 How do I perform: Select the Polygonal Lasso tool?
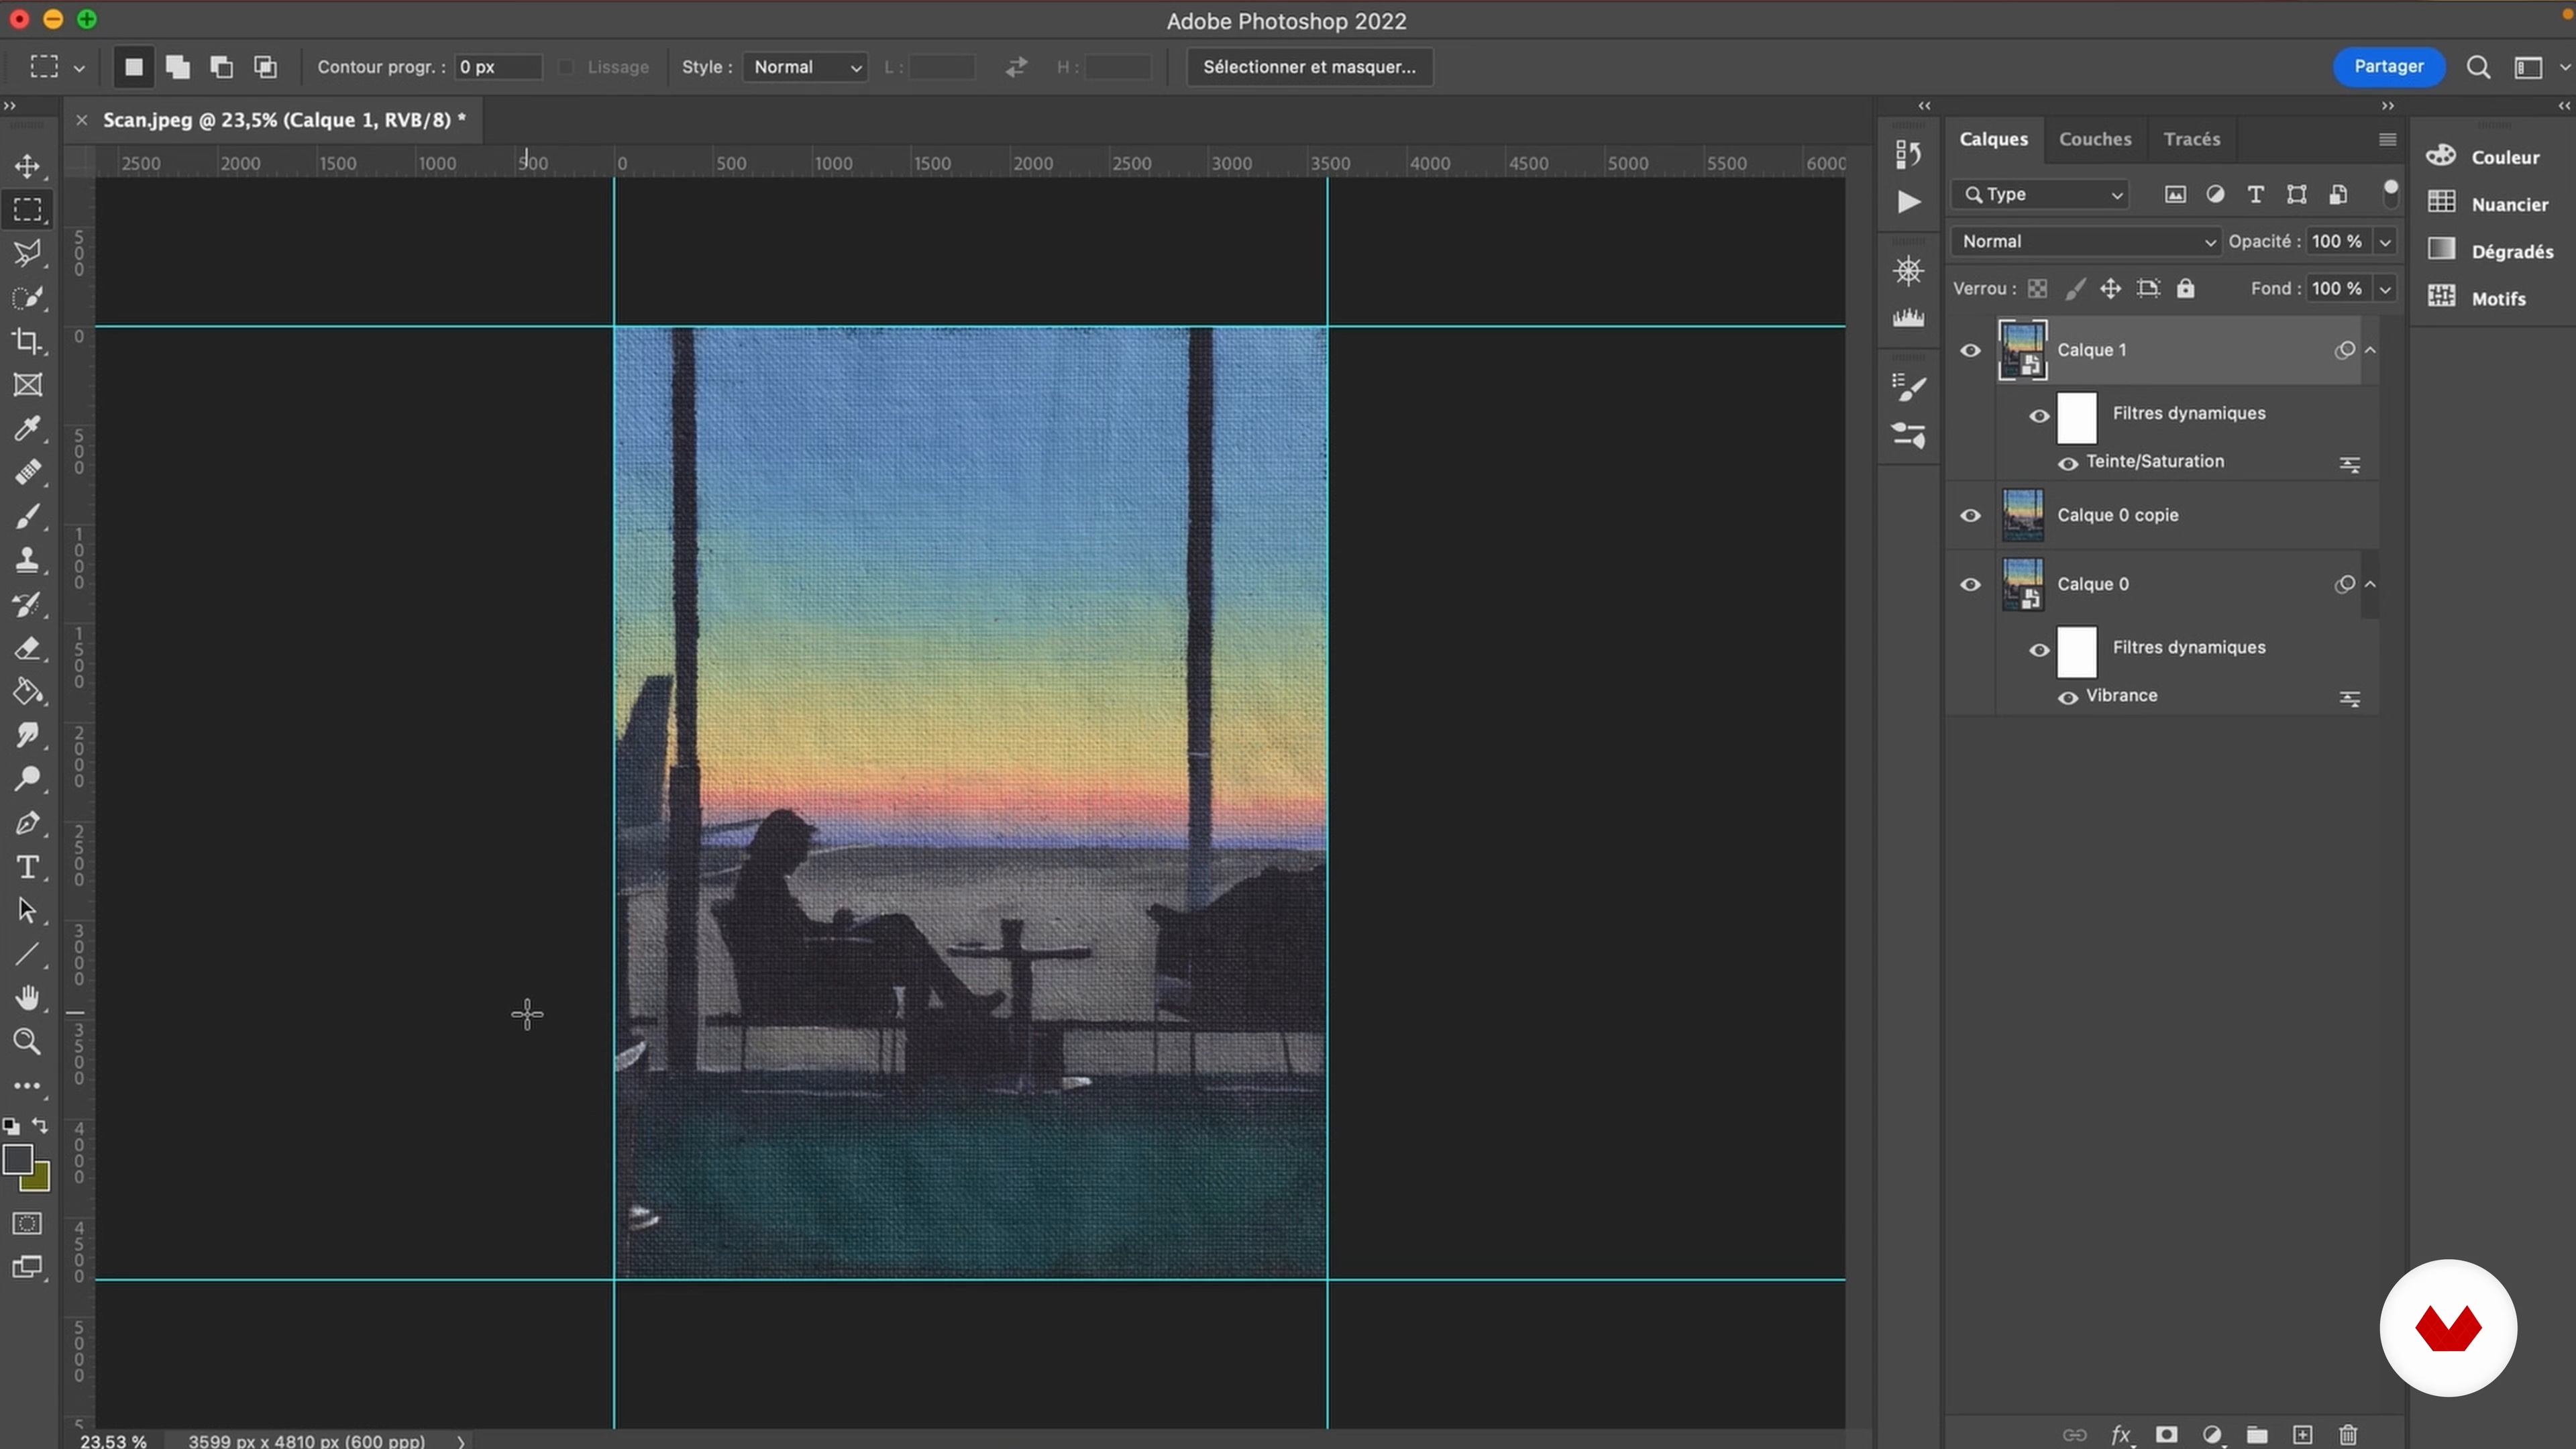[x=27, y=253]
